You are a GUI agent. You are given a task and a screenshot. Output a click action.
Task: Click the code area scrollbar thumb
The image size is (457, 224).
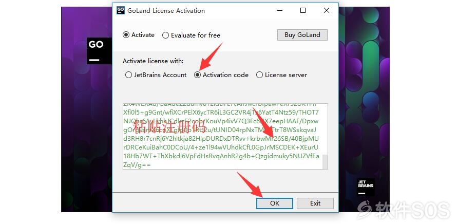click(325, 162)
